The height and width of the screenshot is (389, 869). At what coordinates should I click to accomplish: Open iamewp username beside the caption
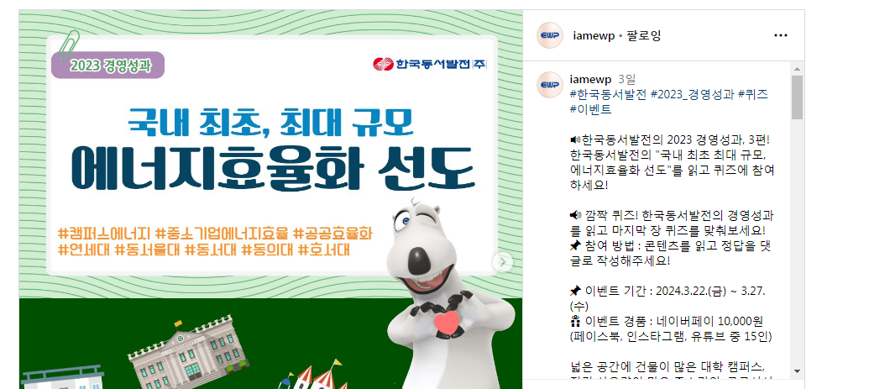click(590, 79)
